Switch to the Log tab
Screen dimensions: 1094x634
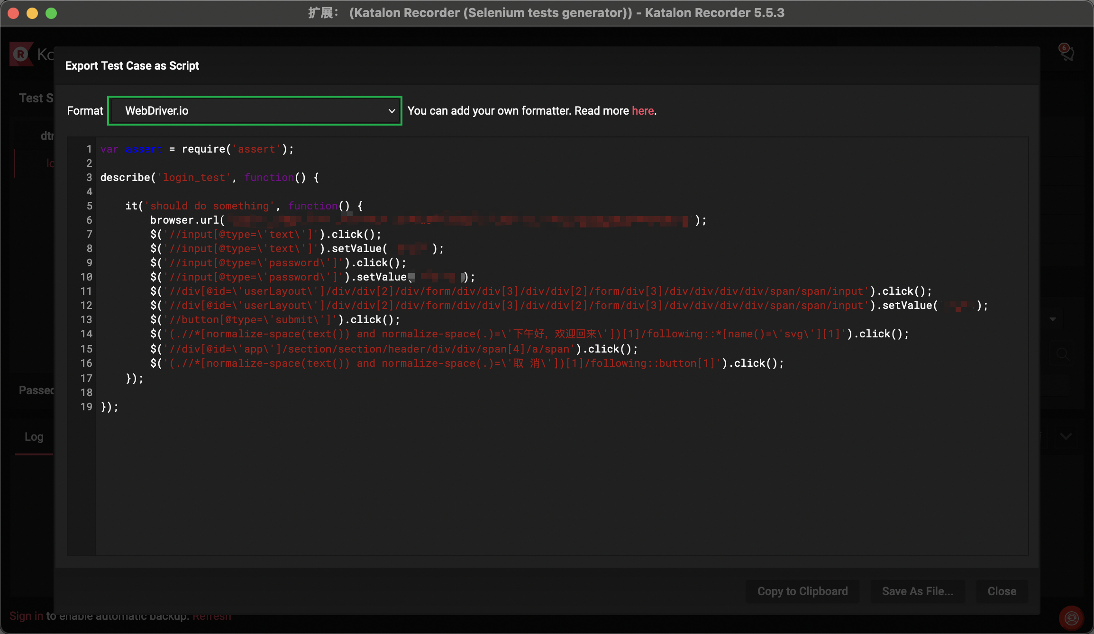click(x=34, y=436)
